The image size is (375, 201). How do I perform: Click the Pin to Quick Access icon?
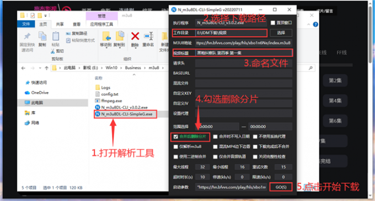(27, 36)
